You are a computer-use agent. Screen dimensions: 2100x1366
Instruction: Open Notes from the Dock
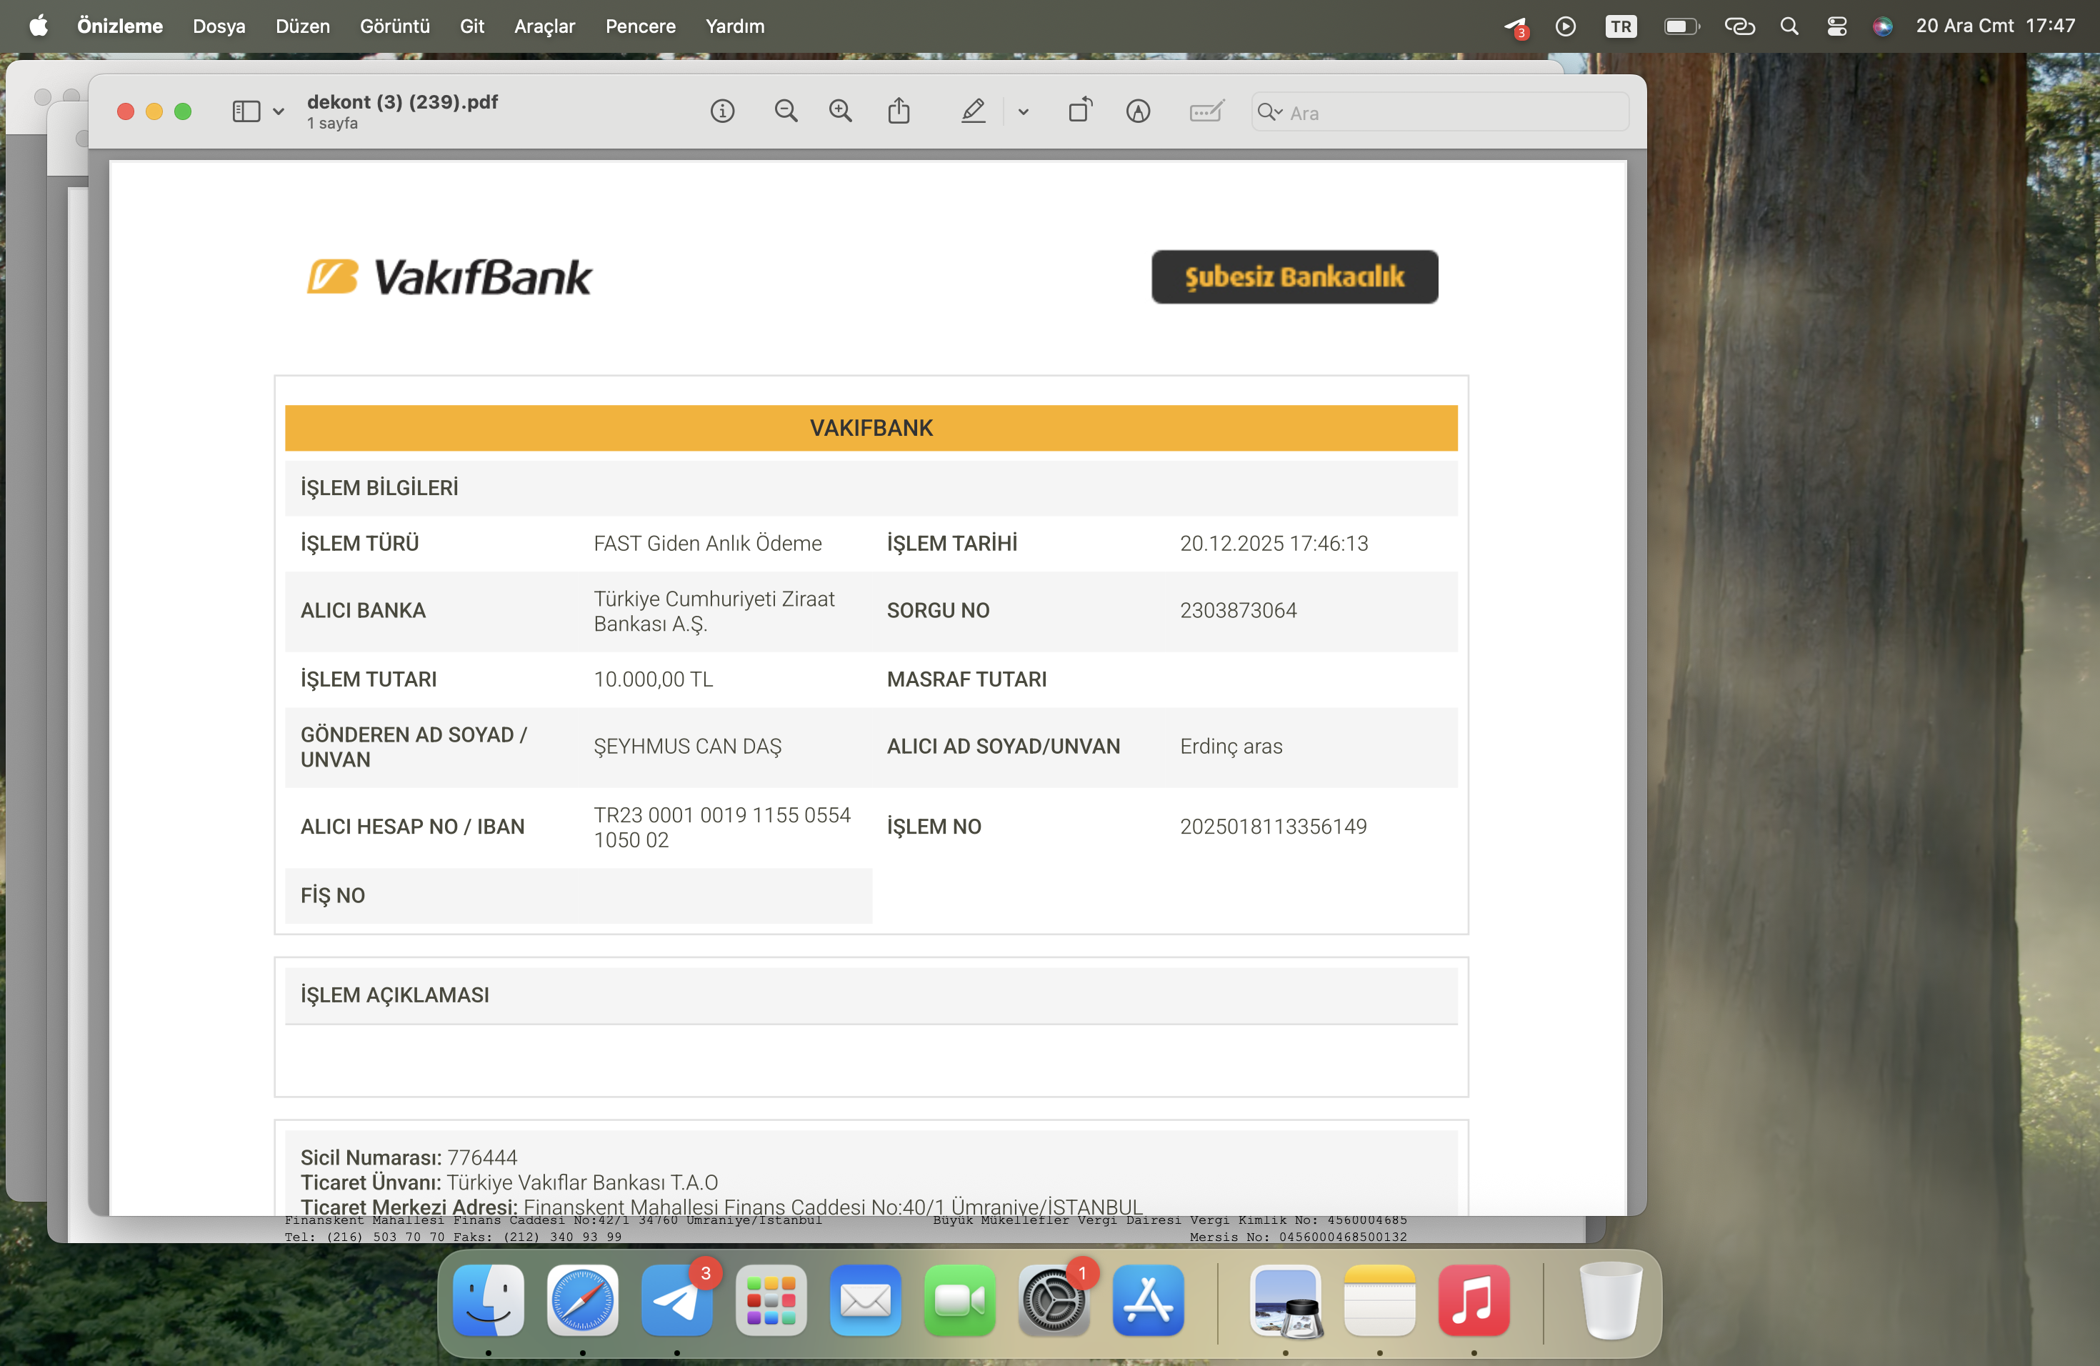(1380, 1299)
